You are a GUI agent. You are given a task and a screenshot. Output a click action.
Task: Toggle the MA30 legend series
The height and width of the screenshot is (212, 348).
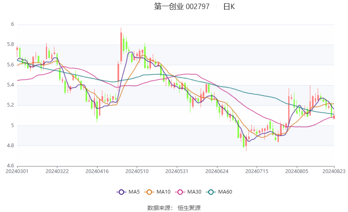coord(188,192)
